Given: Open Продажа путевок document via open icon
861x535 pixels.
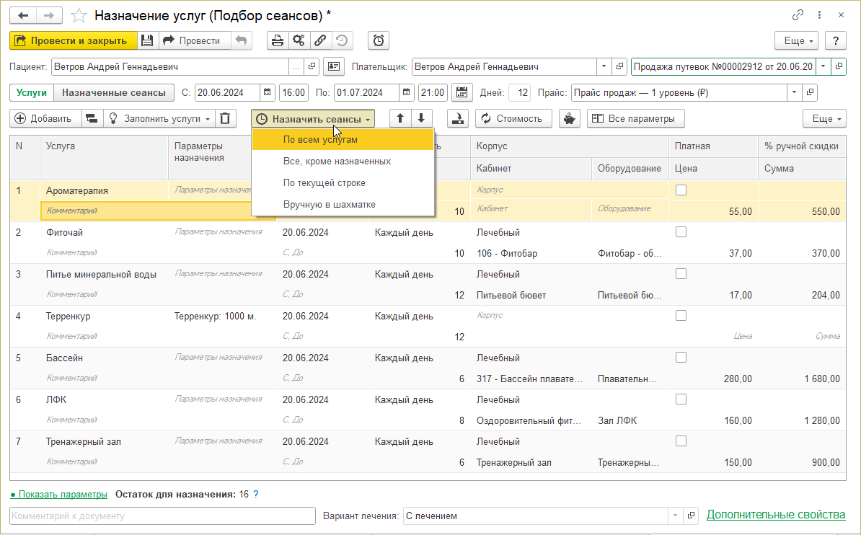Looking at the screenshot, I should point(839,66).
